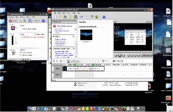Click first green selection marker on timeline

pos(75,65)
